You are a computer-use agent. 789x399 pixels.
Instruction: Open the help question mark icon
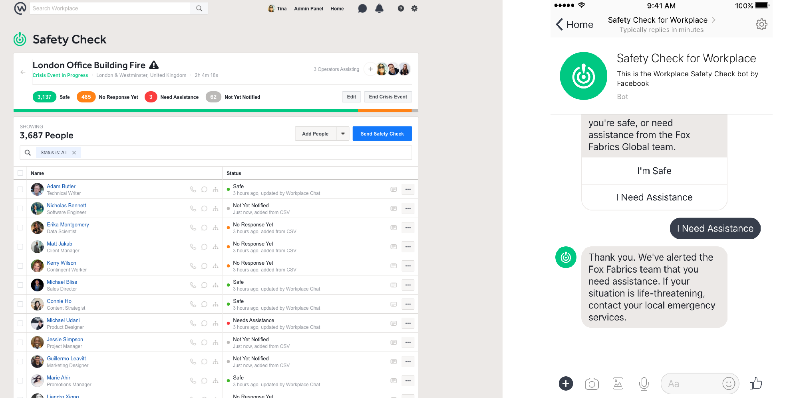pyautogui.click(x=401, y=8)
